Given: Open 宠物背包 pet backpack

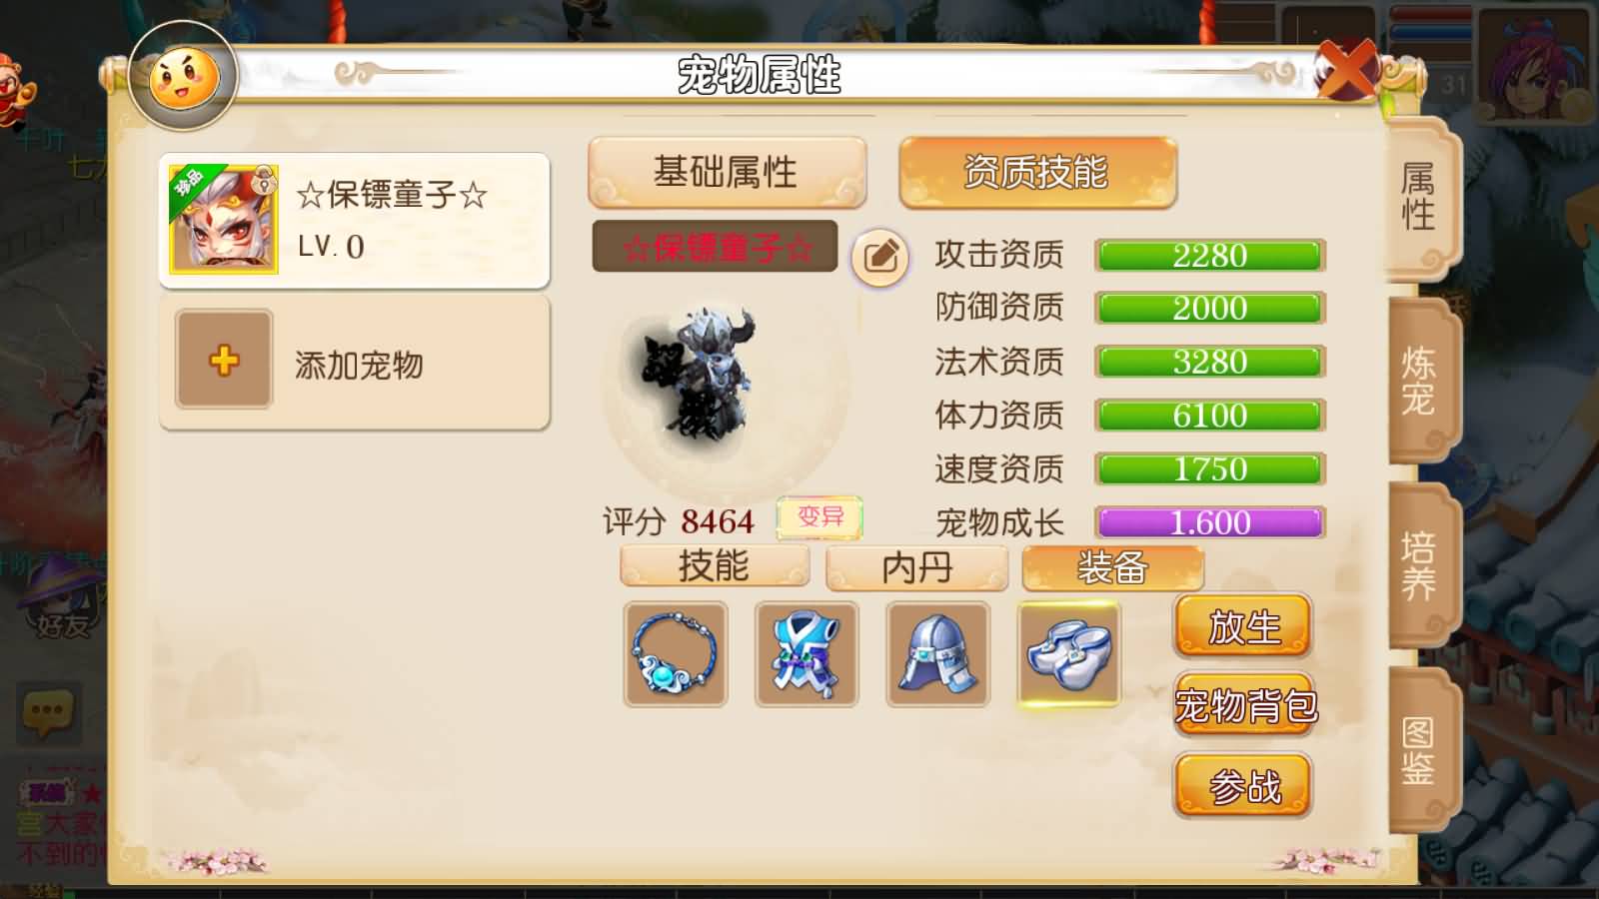Looking at the screenshot, I should (1243, 706).
